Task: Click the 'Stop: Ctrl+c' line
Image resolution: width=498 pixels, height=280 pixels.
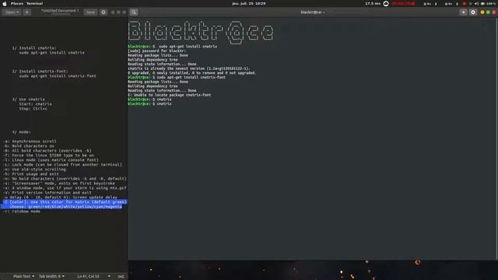Action: click(x=33, y=109)
